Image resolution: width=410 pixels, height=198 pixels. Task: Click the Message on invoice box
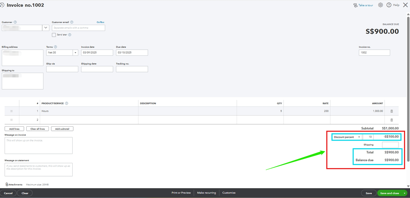[x=39, y=145]
